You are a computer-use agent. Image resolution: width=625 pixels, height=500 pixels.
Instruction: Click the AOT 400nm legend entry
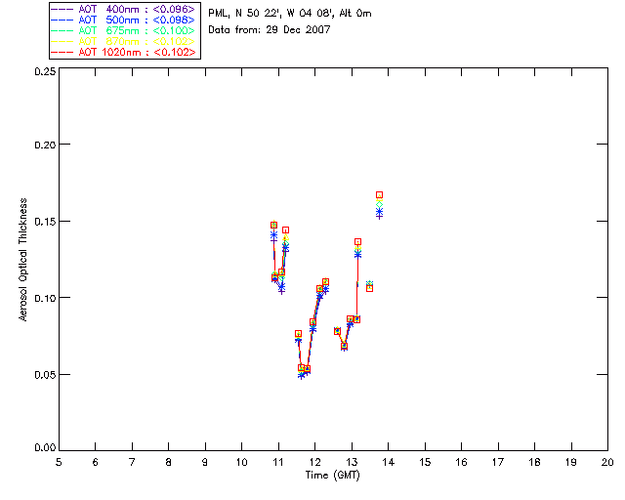click(x=124, y=9)
